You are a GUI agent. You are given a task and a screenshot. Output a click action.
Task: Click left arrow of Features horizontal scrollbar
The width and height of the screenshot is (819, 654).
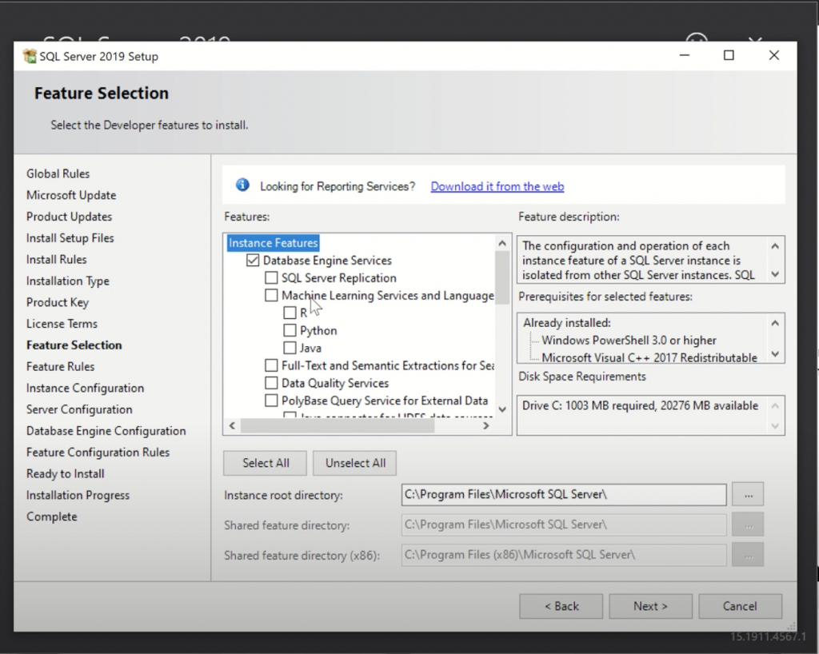coord(233,426)
